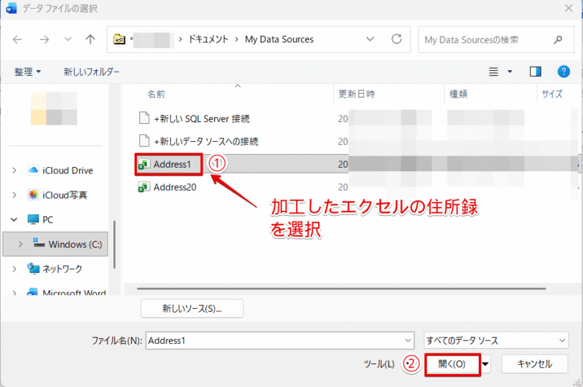
Task: Collapse the PC tree node
Action: pos(15,220)
